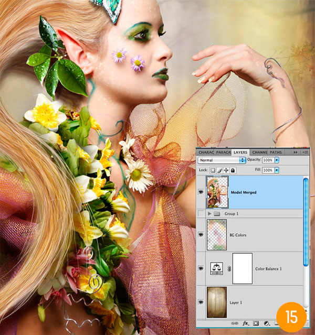
Task: Click the Group 1 layer name
Action: (232, 214)
